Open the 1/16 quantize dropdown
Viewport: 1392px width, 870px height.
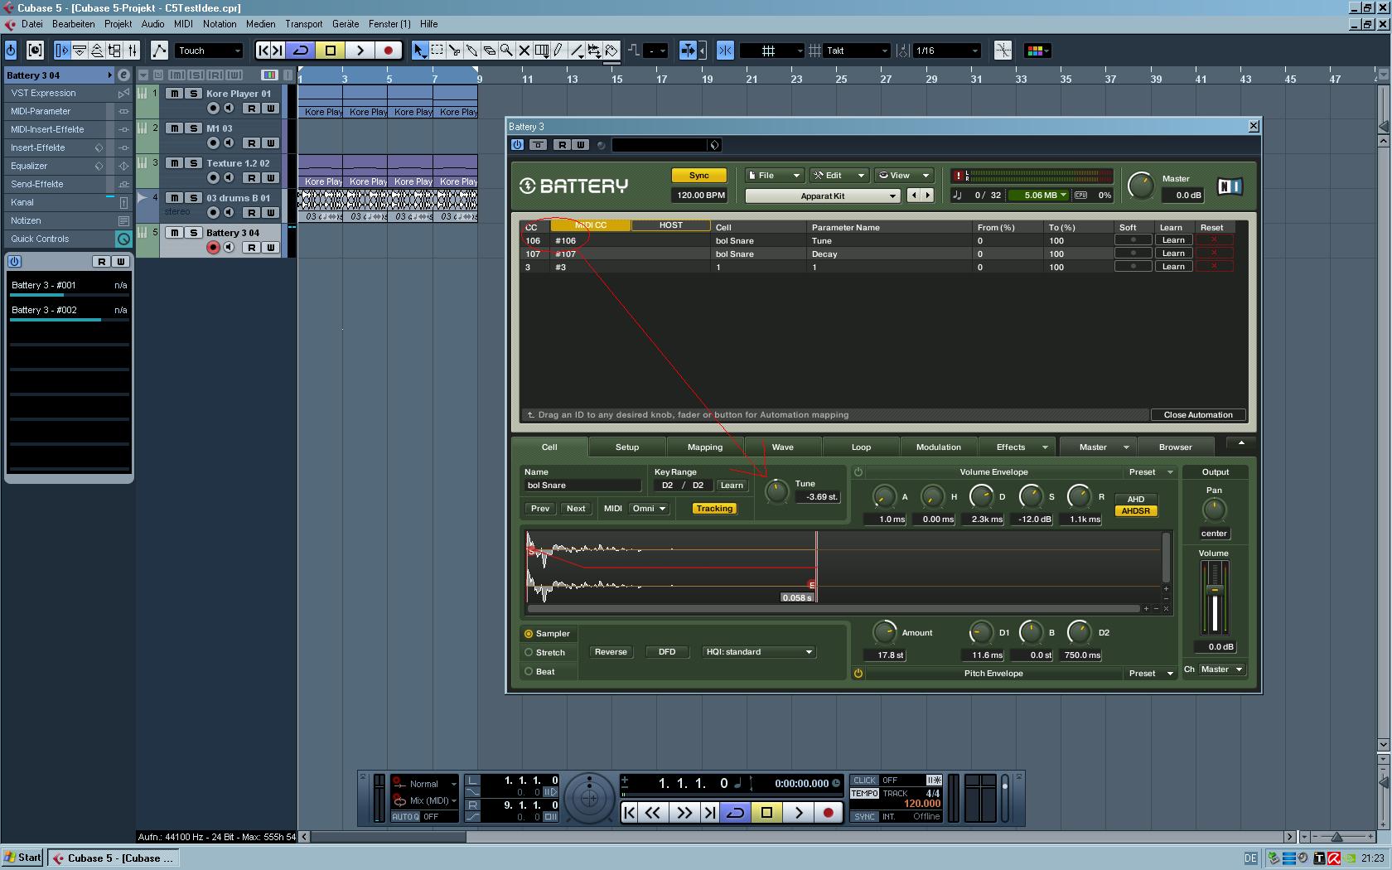(x=946, y=51)
